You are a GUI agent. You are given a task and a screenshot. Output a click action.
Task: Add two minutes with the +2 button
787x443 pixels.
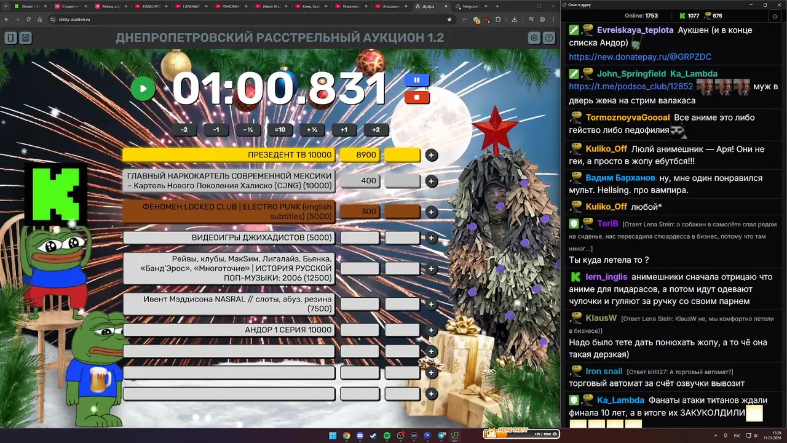pos(376,130)
